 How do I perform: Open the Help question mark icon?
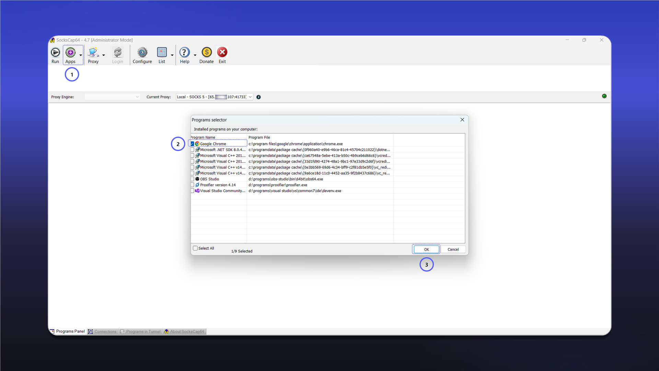[184, 52]
